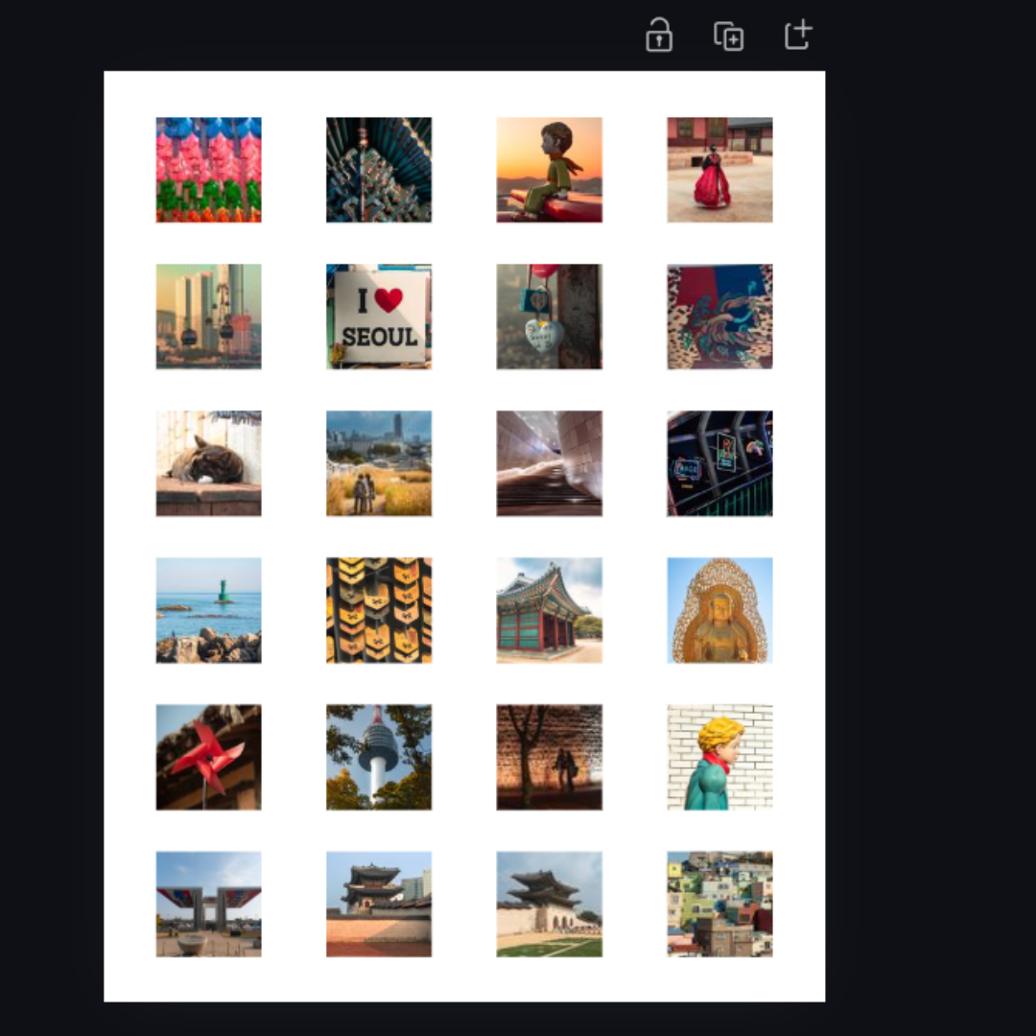Choose the yellow-orange roof tile pattern photo
1036x1036 pixels.
tap(379, 610)
